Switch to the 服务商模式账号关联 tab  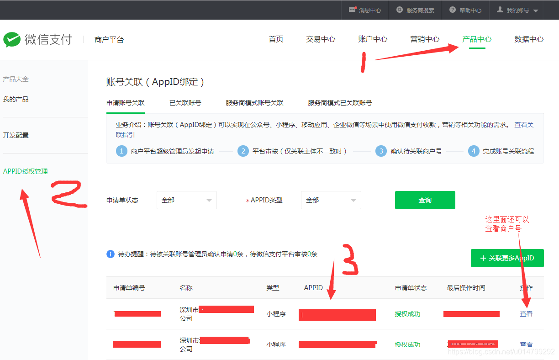coord(254,103)
